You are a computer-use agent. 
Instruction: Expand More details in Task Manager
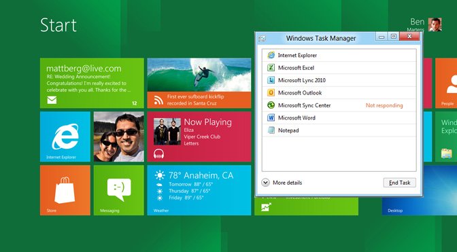(282, 183)
